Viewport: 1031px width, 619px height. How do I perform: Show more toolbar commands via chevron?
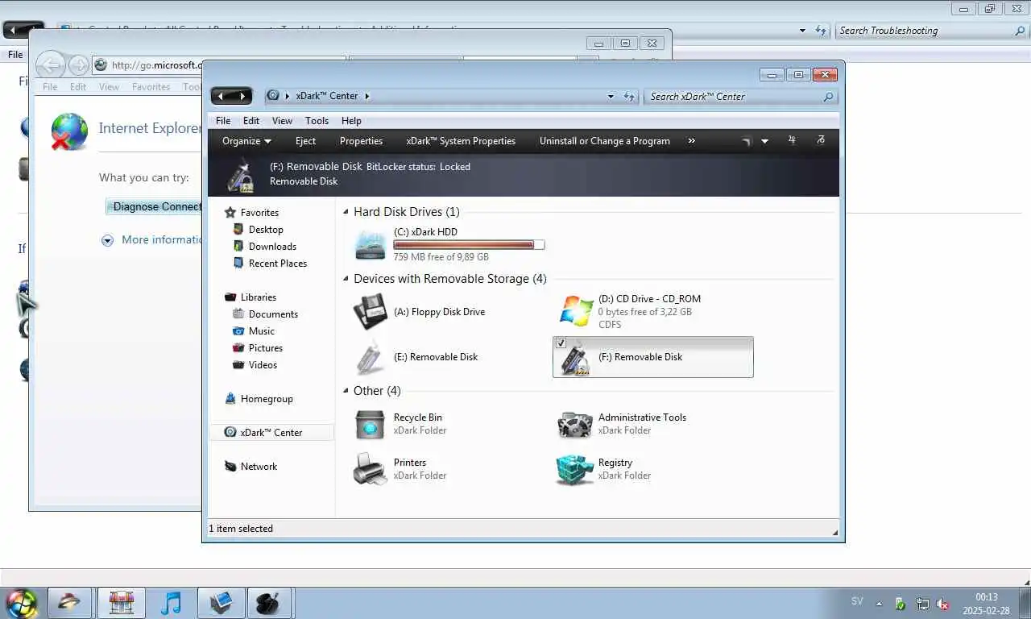click(691, 141)
